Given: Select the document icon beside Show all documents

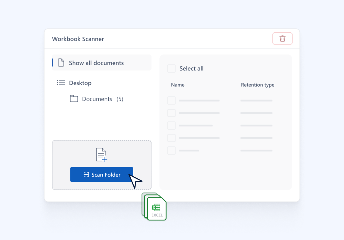Looking at the screenshot, I should pos(61,62).
